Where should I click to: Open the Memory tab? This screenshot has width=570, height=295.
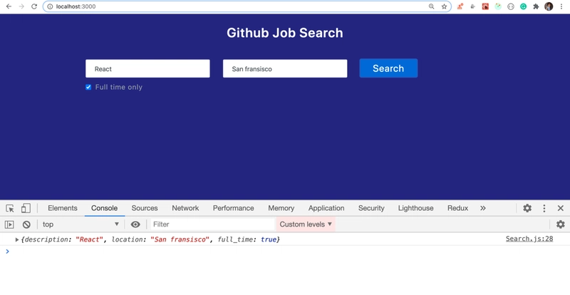tap(281, 208)
